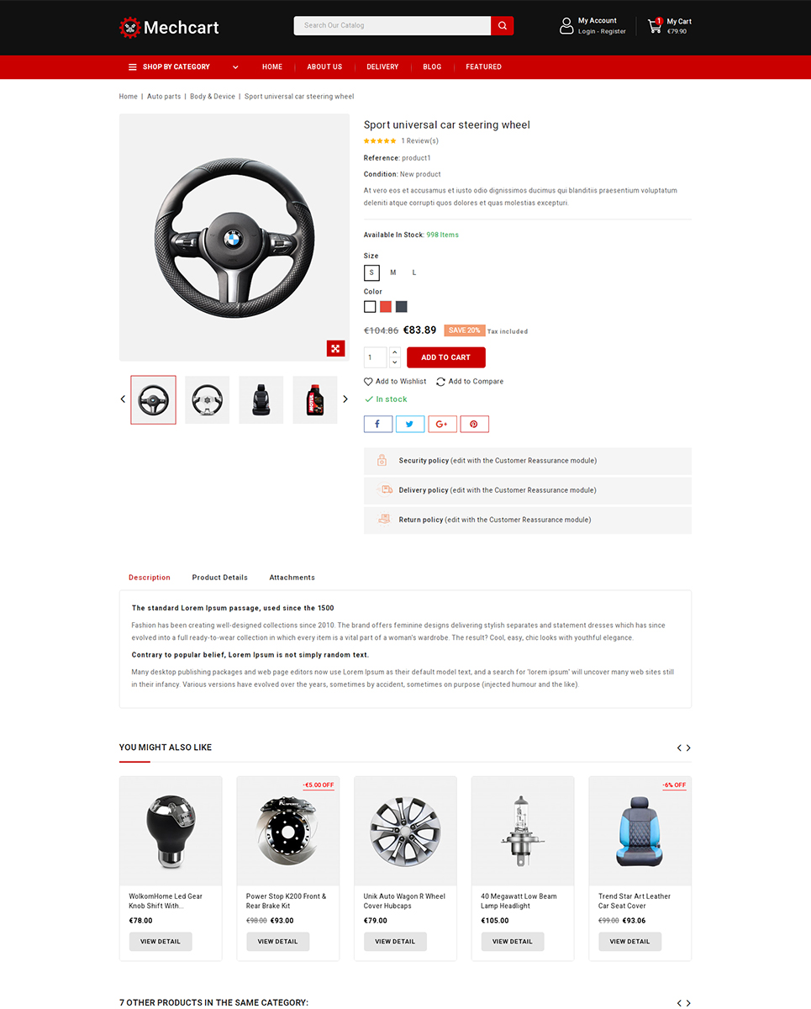
Task: Pick the red color swatch
Action: (x=386, y=307)
